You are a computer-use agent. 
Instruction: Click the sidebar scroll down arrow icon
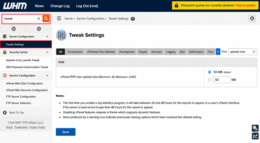click(39, 29)
